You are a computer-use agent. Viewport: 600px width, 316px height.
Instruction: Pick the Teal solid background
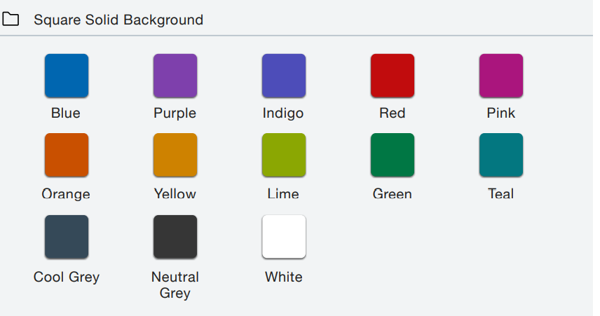501,155
